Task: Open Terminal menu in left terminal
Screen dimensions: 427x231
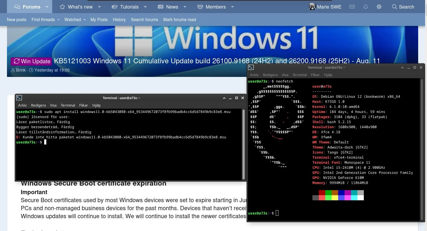Action: pyautogui.click(x=68, y=105)
